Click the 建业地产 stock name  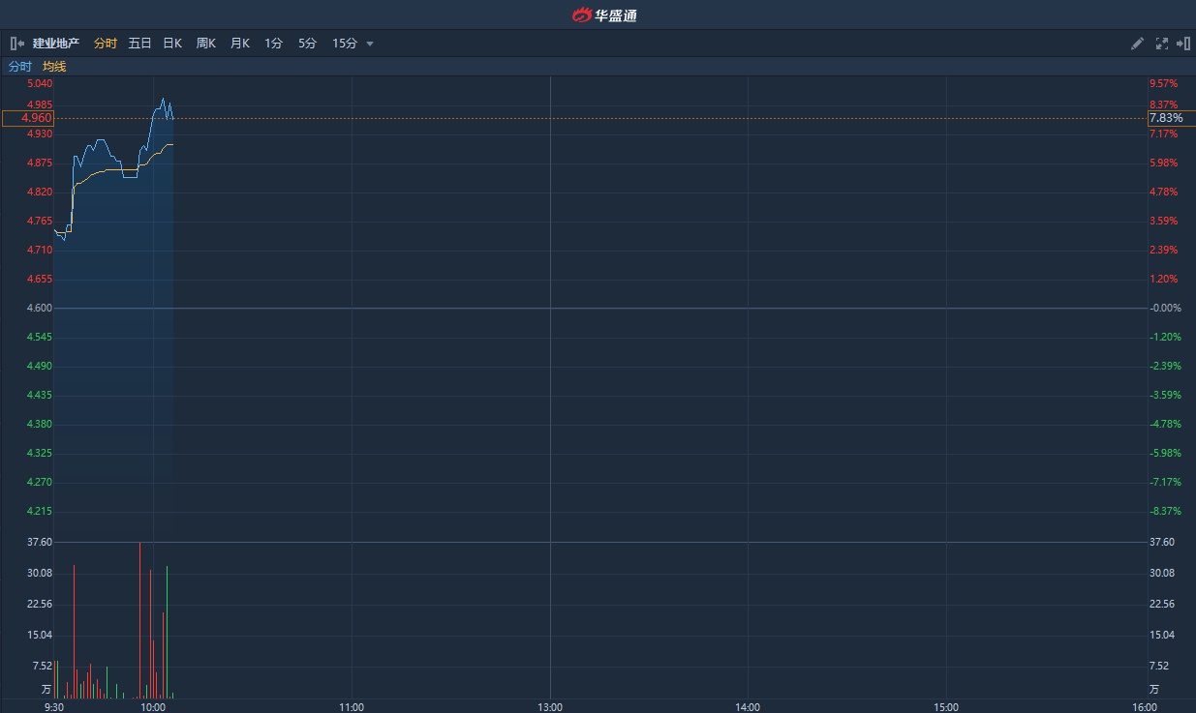click(x=56, y=44)
